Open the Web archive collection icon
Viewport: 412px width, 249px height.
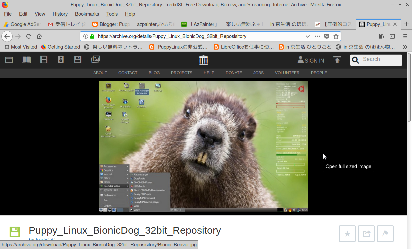click(9, 60)
